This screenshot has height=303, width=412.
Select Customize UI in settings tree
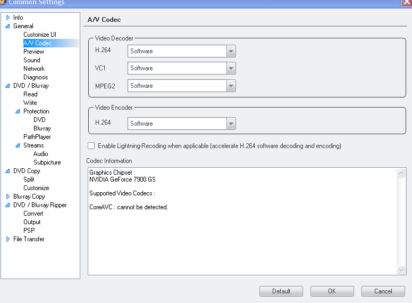39,35
